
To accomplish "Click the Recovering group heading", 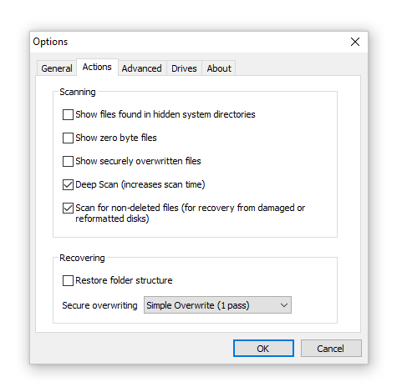I will coord(82,258).
